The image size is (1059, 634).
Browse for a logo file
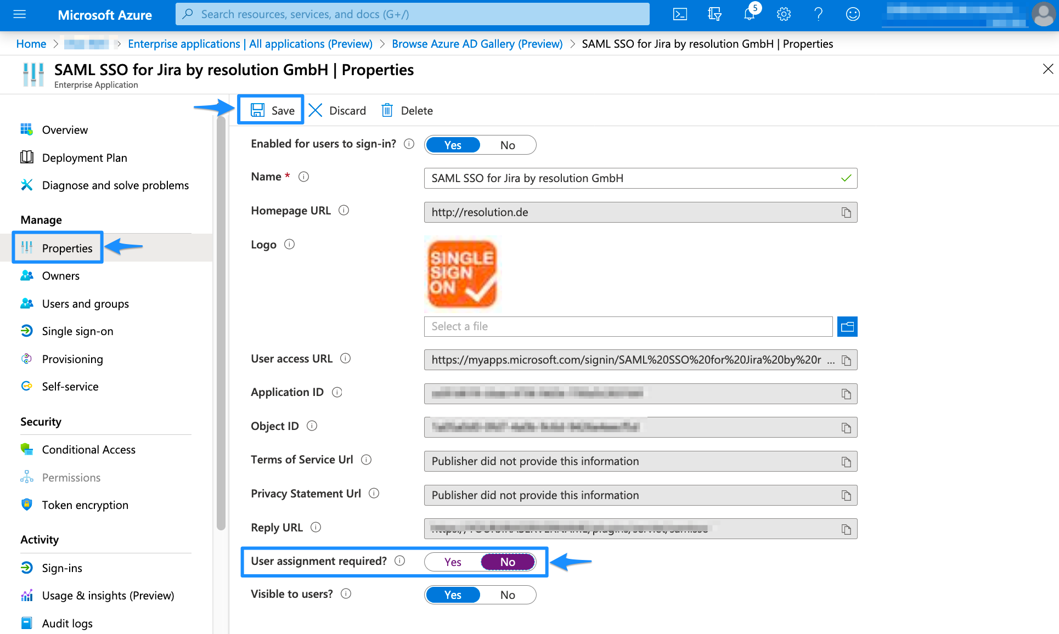click(x=847, y=327)
